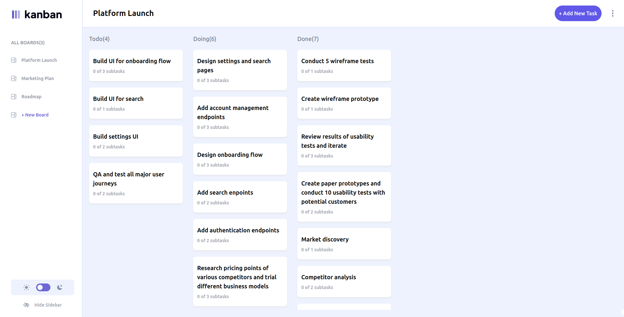
Task: Click the crossed-eye hide icon
Action: coord(26,305)
